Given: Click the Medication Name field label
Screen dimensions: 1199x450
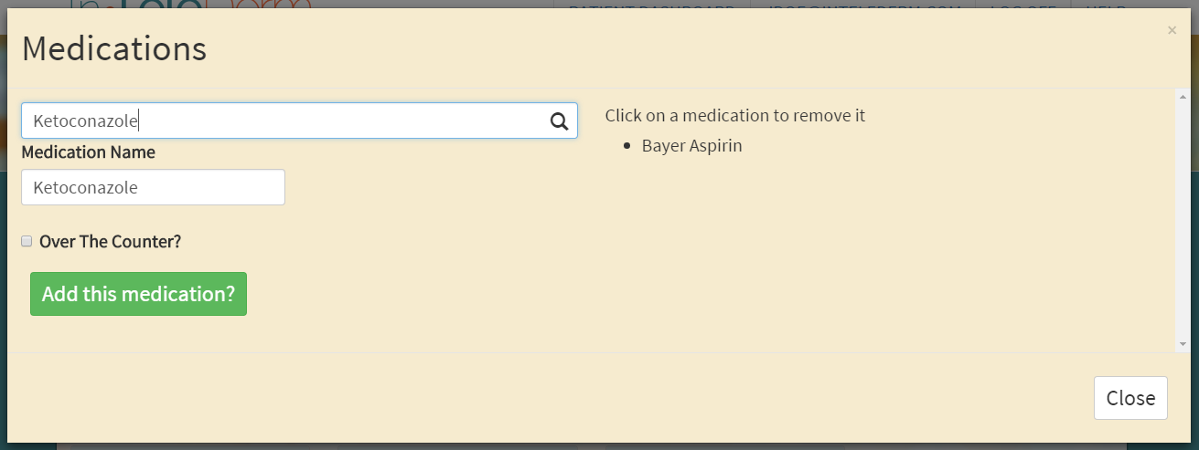Looking at the screenshot, I should point(89,152).
